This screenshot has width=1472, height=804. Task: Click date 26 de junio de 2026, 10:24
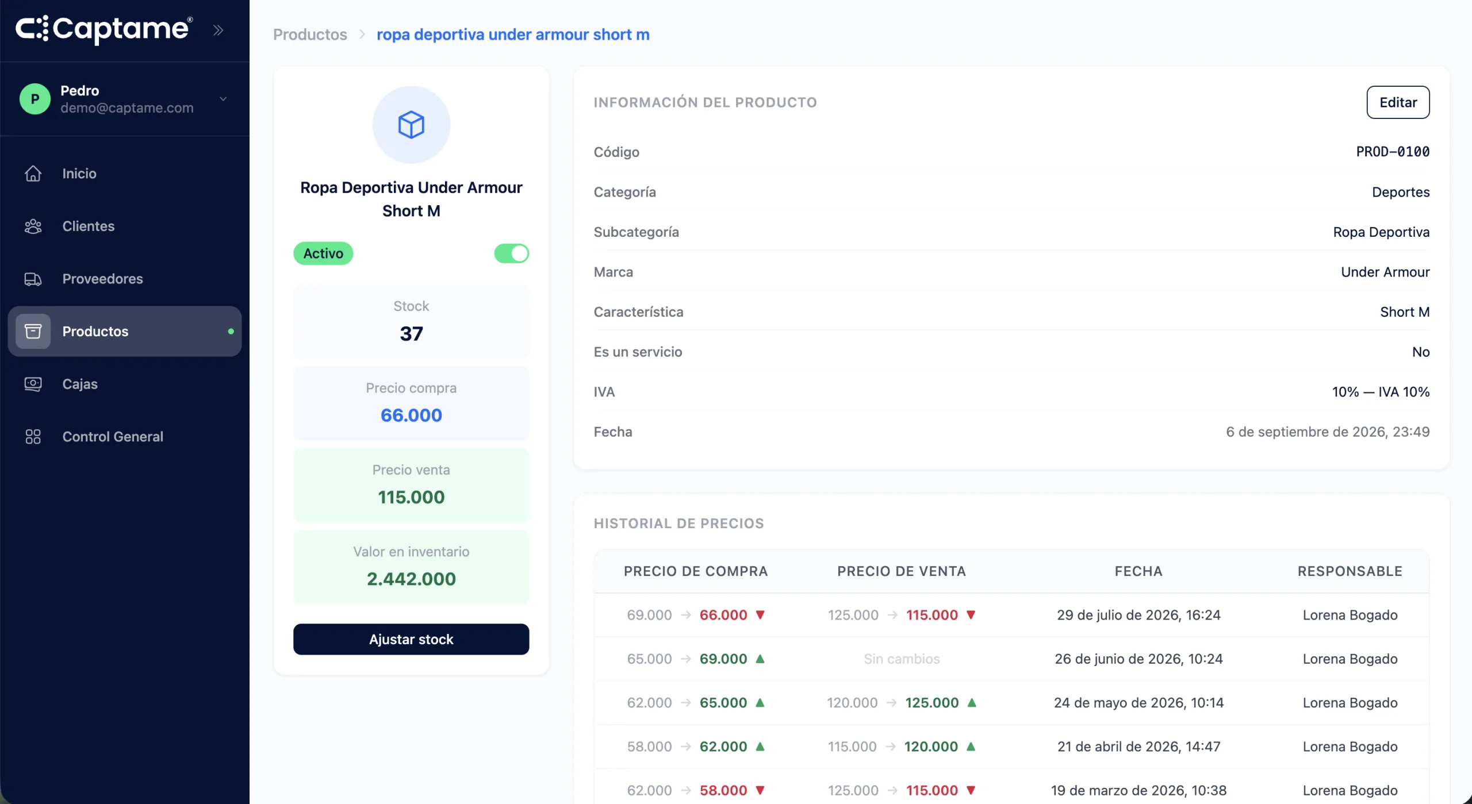[1138, 659]
